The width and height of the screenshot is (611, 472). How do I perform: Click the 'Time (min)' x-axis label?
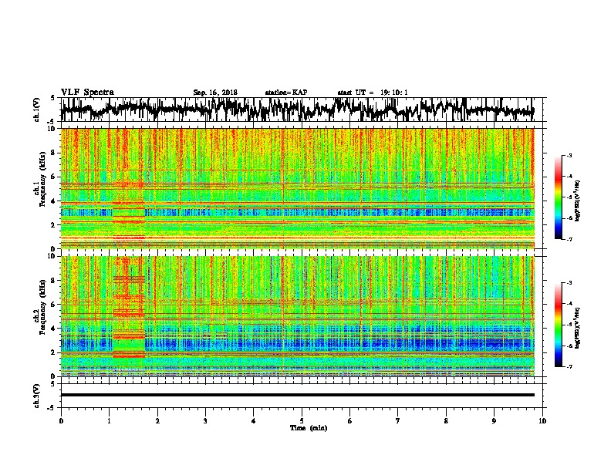[x=309, y=428]
